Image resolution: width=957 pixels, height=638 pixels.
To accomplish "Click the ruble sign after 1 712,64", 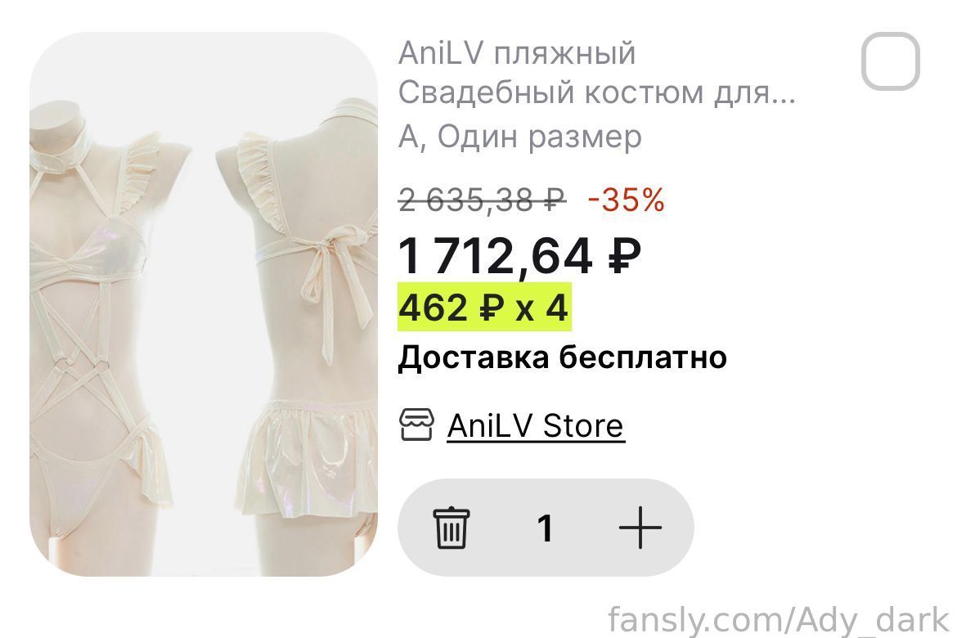I will tap(624, 256).
